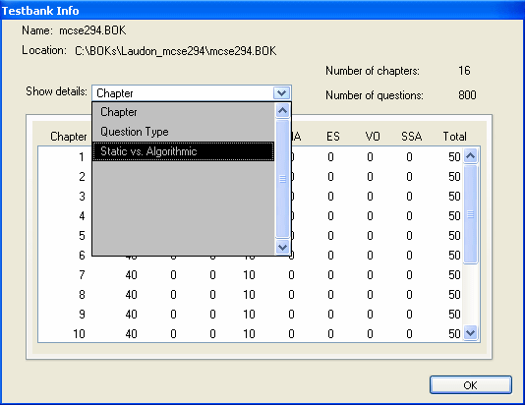Image resolution: width=525 pixels, height=405 pixels.
Task: Click the ES column header
Action: tap(333, 137)
